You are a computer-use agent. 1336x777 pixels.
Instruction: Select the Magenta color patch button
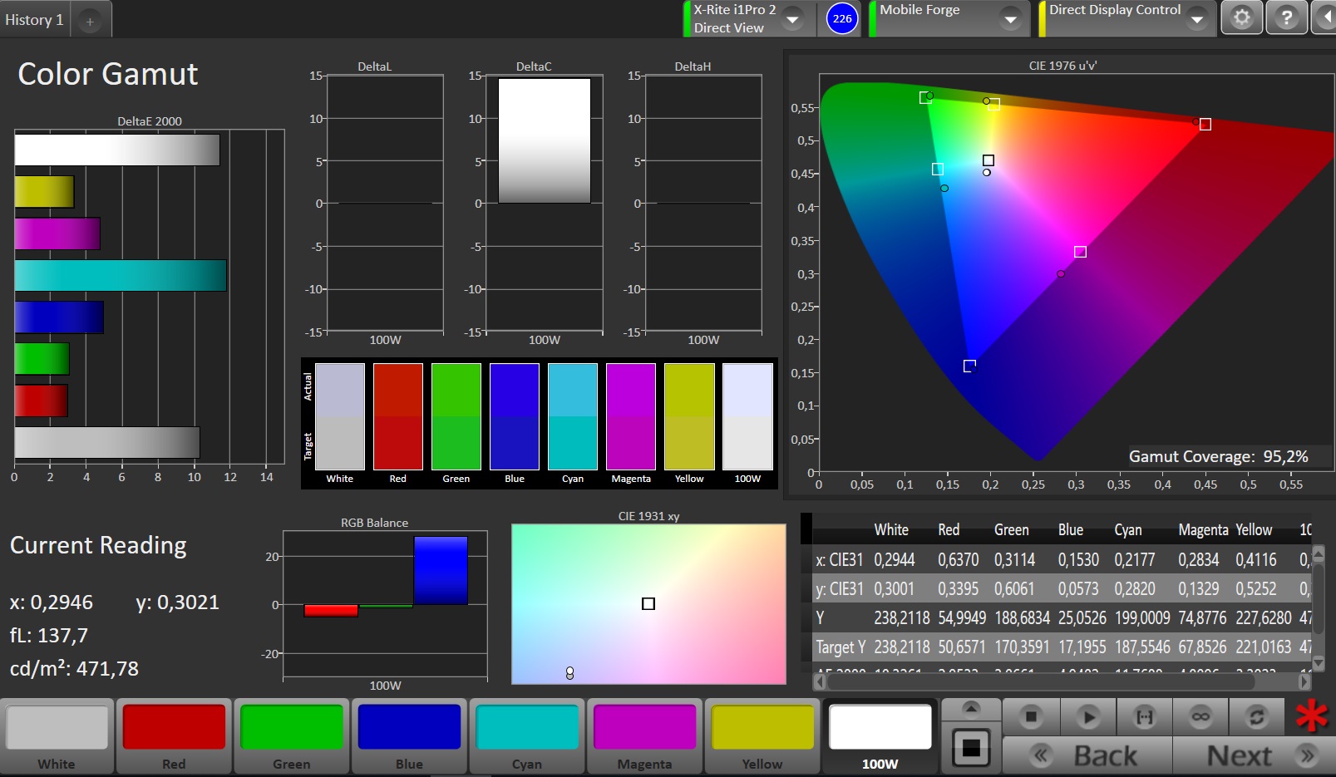pos(644,736)
